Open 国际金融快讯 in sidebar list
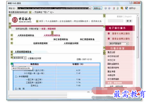The height and width of the screenshot is (103, 148). 113,64
